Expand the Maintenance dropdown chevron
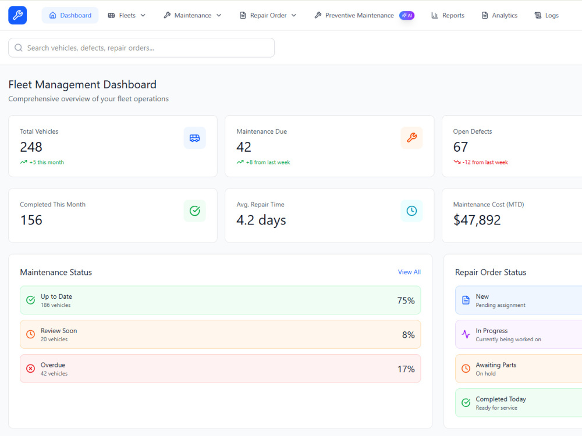Image resolution: width=582 pixels, height=436 pixels. click(219, 15)
